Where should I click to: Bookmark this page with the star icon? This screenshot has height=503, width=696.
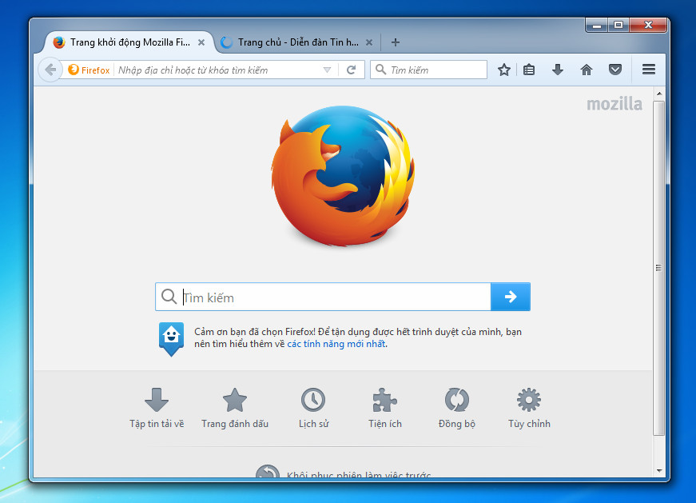coord(503,70)
